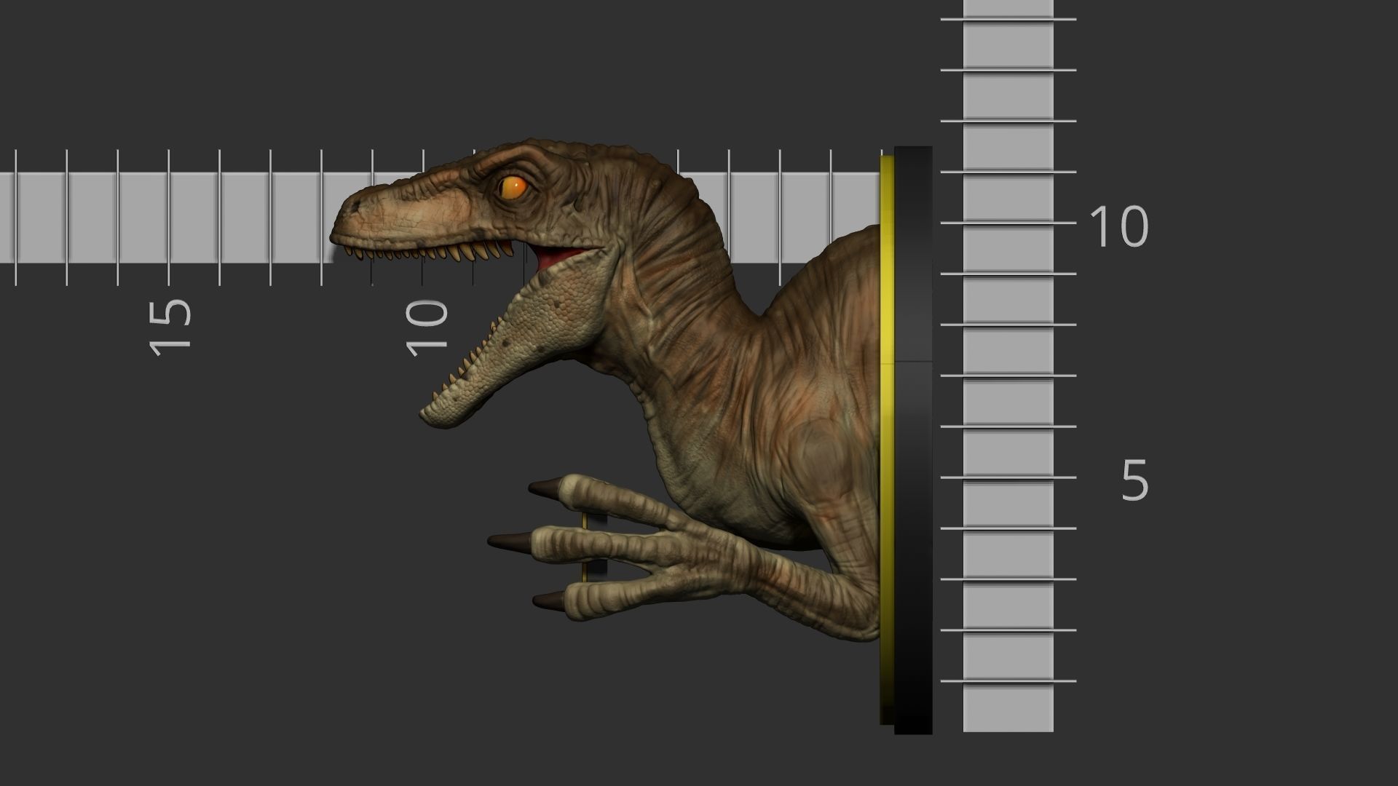Select the black circular base disc
Screen dimensions: 1398x786
[x=913, y=440]
